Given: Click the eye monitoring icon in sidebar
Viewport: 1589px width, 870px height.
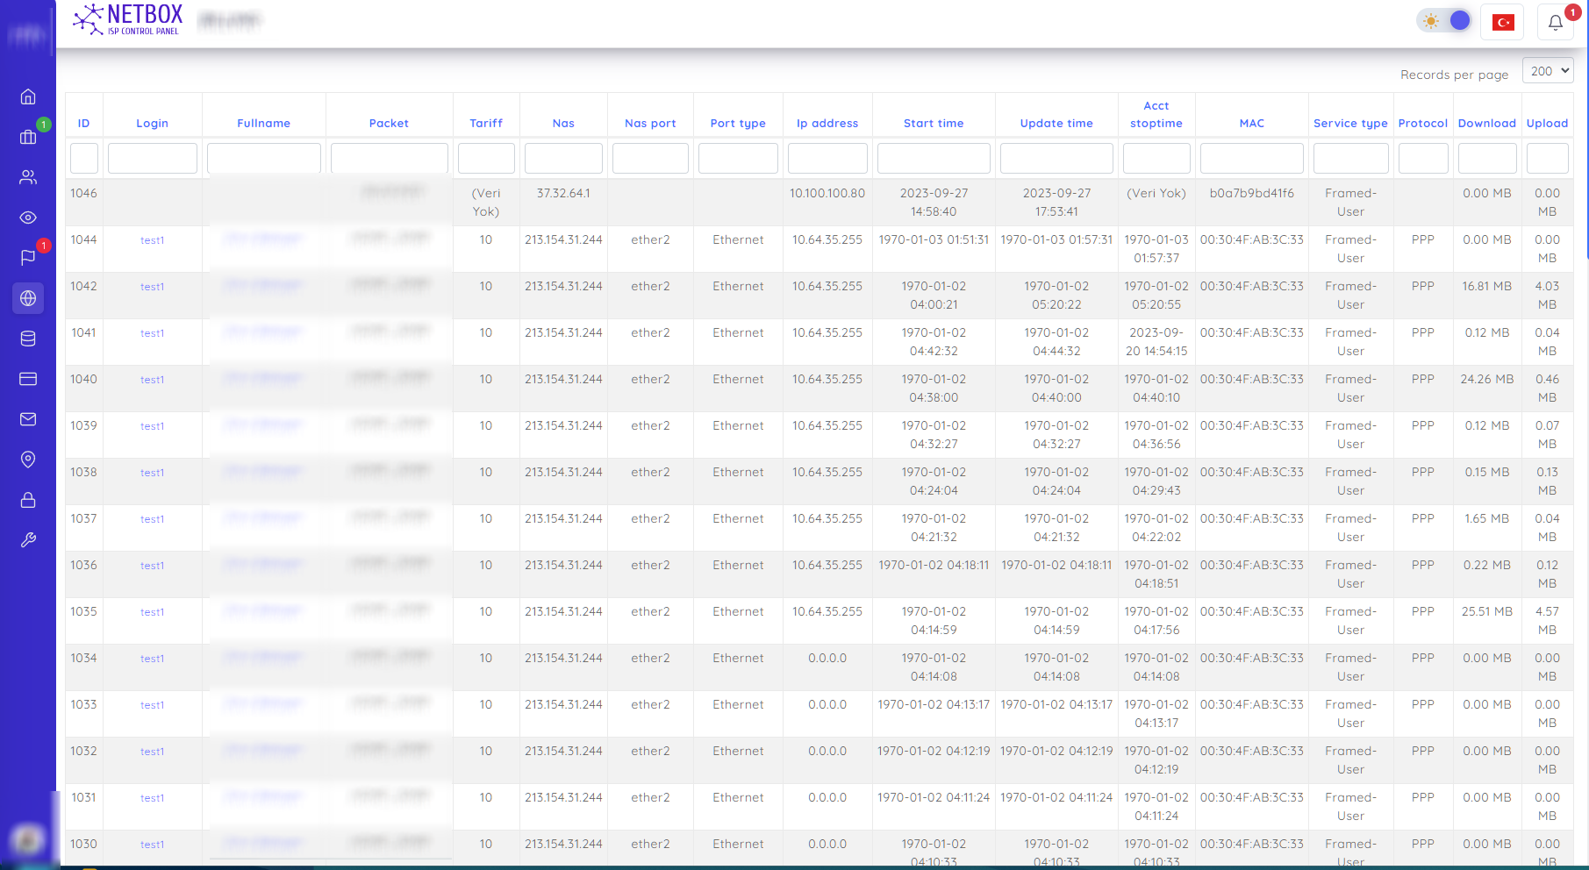Looking at the screenshot, I should click(28, 217).
